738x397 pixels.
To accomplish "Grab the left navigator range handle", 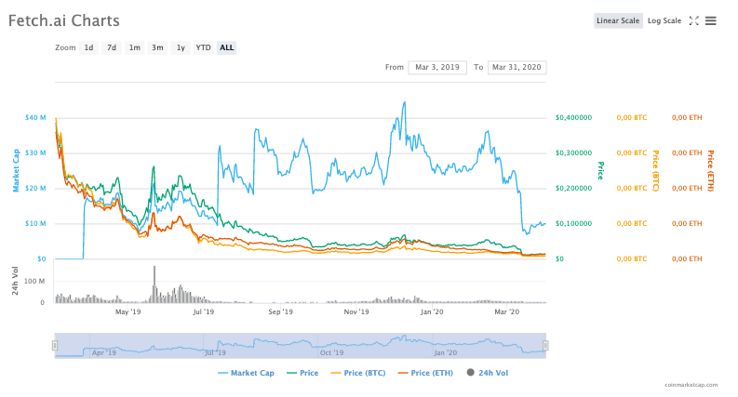I will [x=55, y=346].
